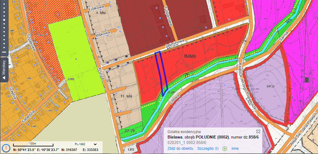Click the 11 MN zone label
This screenshot has height=154, width=318.
tap(126, 97)
